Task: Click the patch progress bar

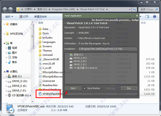Action: [101, 94]
